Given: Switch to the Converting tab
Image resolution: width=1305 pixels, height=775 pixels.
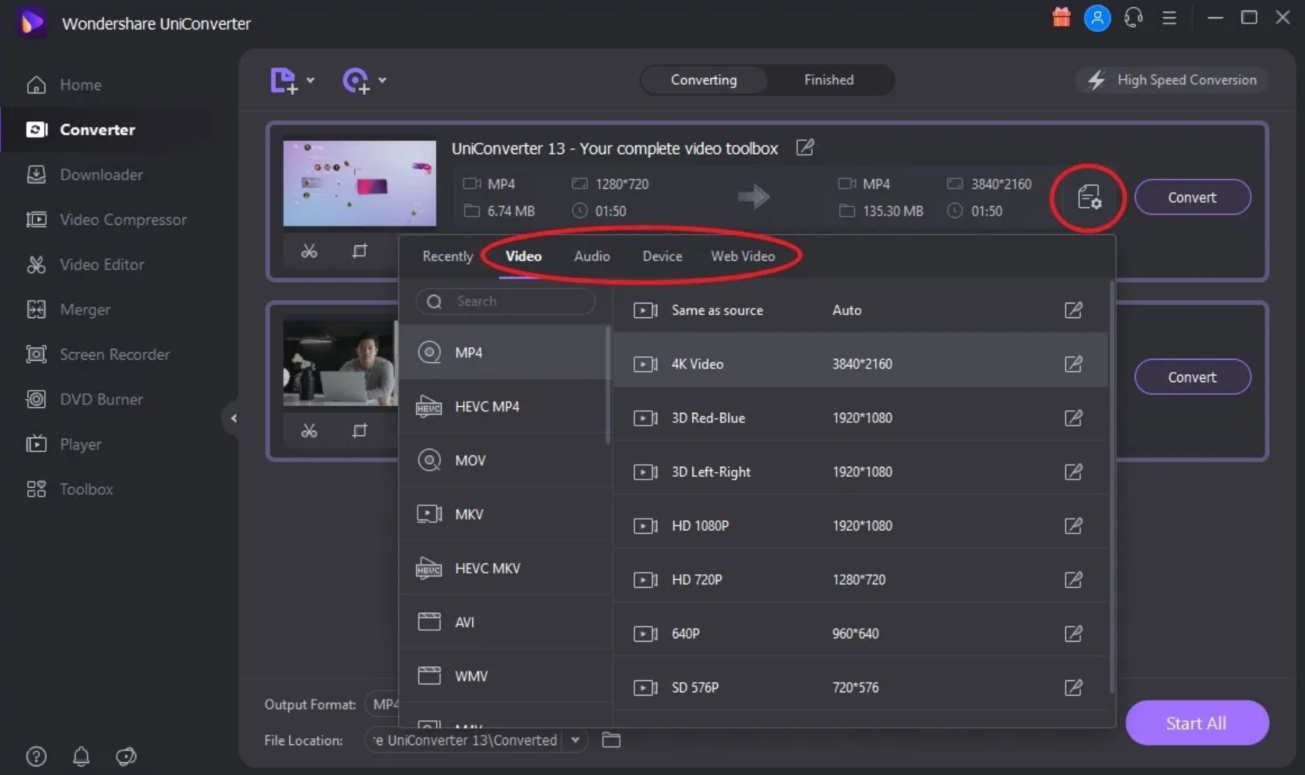Looking at the screenshot, I should (704, 80).
